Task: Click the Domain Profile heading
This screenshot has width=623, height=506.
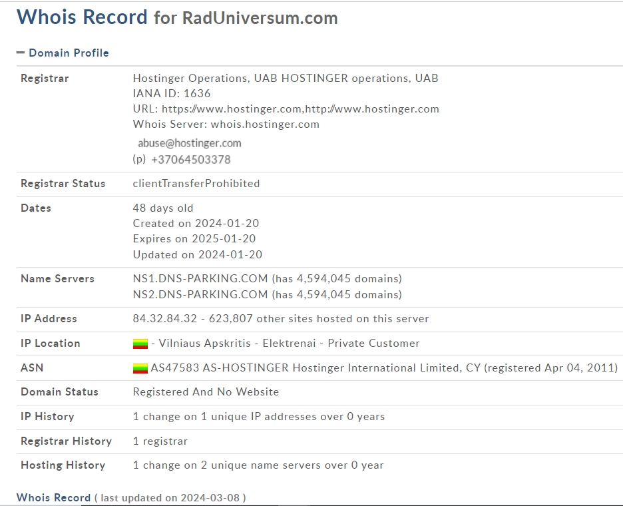Action: [69, 53]
